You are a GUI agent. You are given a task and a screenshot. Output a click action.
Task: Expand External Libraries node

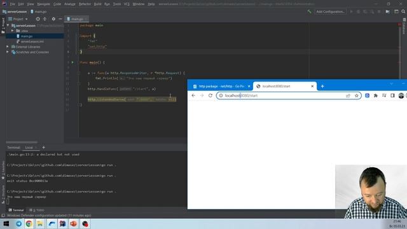coord(8,46)
